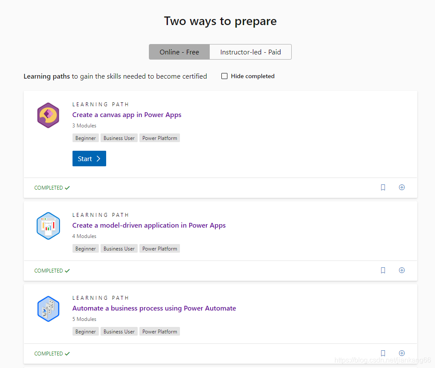435x368 pixels.
Task: Click Beginner tag on canvas app card
Action: coord(85,138)
